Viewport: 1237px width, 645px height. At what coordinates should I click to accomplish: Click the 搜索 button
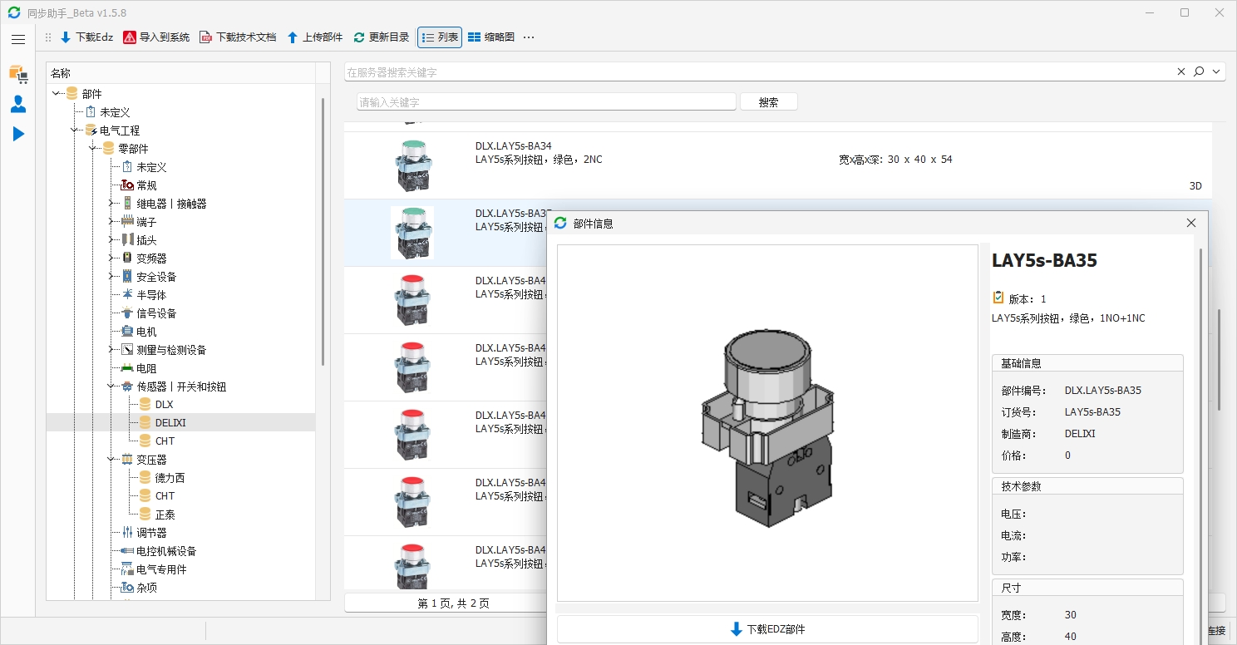click(x=769, y=102)
